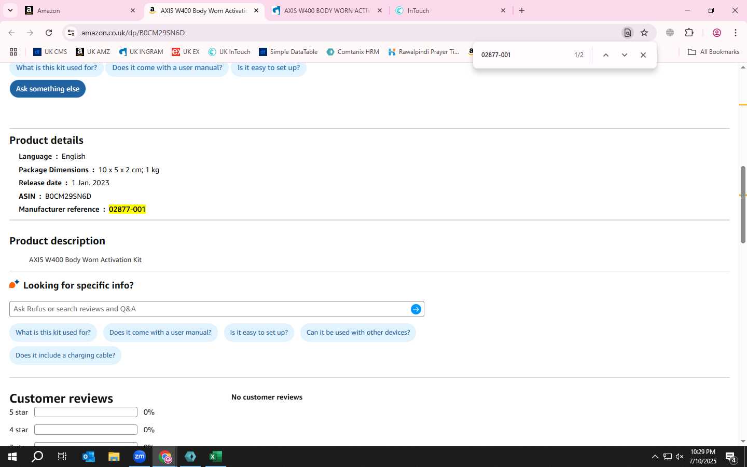The width and height of the screenshot is (747, 467).
Task: Switch to Excel from the taskbar
Action: pyautogui.click(x=216, y=457)
